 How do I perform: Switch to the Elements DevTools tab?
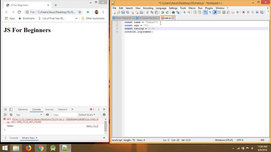pos(23,109)
